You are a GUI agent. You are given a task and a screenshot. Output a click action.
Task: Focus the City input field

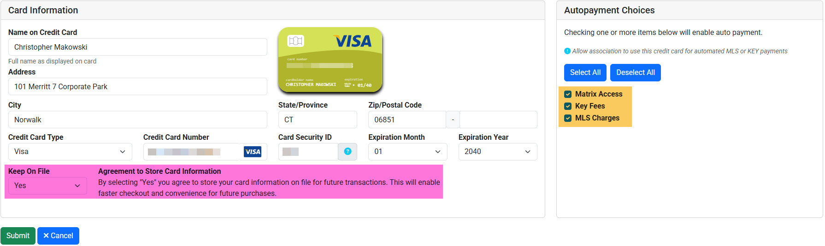click(137, 120)
